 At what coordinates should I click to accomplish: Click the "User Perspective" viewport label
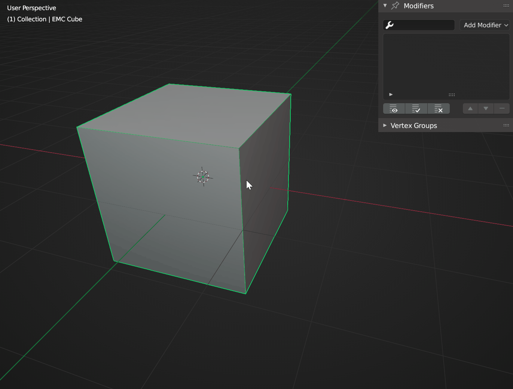tap(31, 8)
